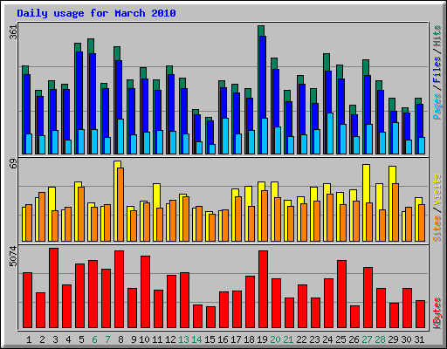Select day label "24" on the x-axis

click(x=327, y=339)
